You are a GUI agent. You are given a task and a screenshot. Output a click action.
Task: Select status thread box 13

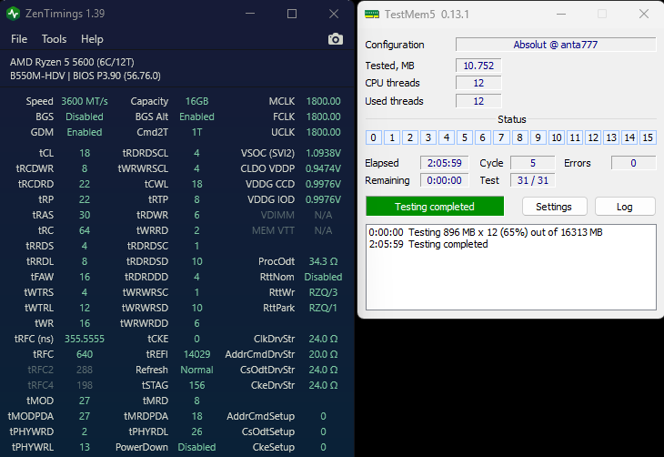pos(611,137)
